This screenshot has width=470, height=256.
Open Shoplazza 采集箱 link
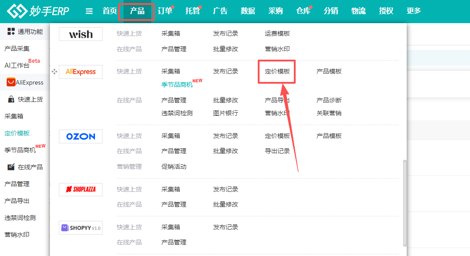click(171, 189)
